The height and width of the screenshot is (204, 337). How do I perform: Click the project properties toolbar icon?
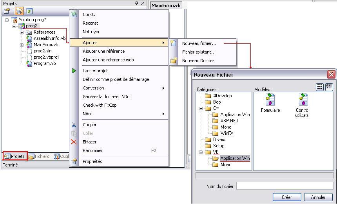[7, 11]
